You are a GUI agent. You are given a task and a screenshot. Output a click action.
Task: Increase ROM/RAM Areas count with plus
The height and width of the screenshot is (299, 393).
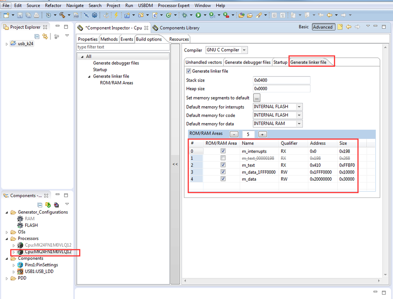coord(262,134)
